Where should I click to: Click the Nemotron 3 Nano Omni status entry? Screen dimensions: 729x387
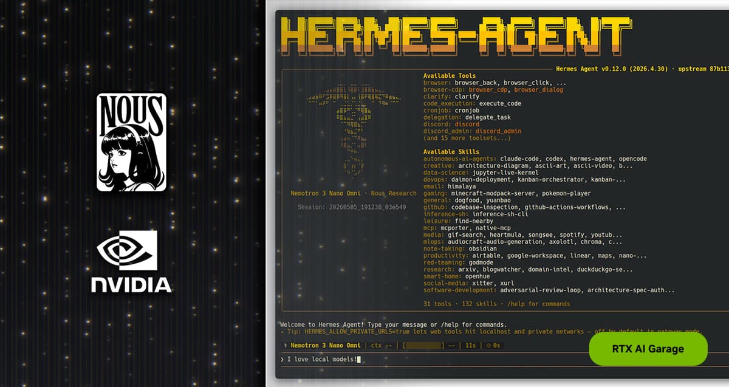(325, 345)
